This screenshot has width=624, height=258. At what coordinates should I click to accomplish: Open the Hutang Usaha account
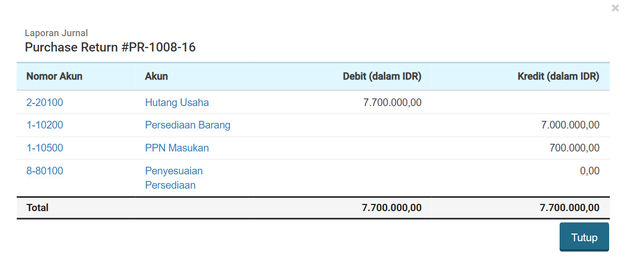[177, 102]
